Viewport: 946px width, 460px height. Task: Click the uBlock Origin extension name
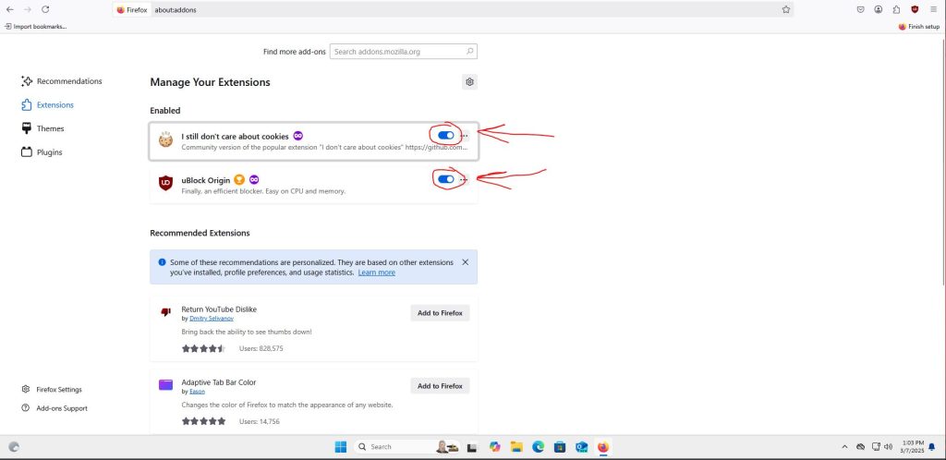[206, 180]
